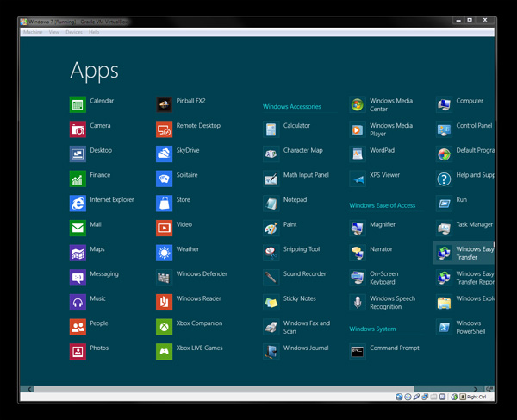The image size is (517, 420).
Task: Launch Sticky Notes
Action: (x=271, y=303)
